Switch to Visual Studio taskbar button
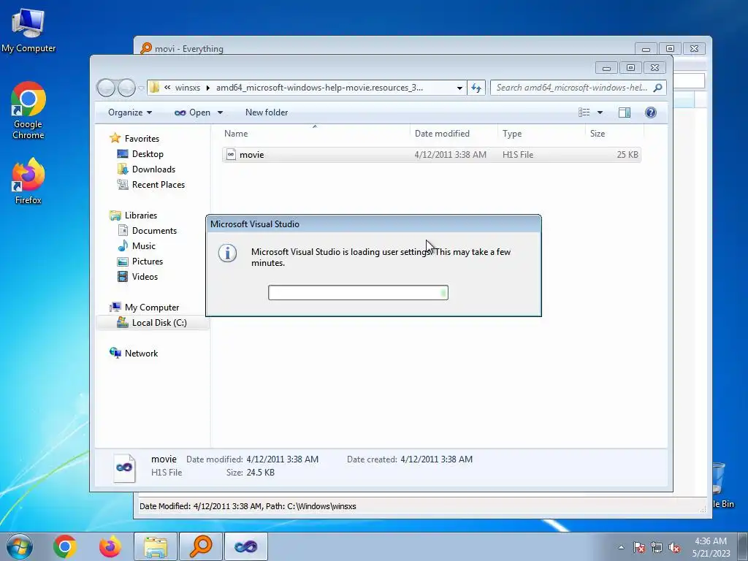The height and width of the screenshot is (561, 748). (x=246, y=546)
